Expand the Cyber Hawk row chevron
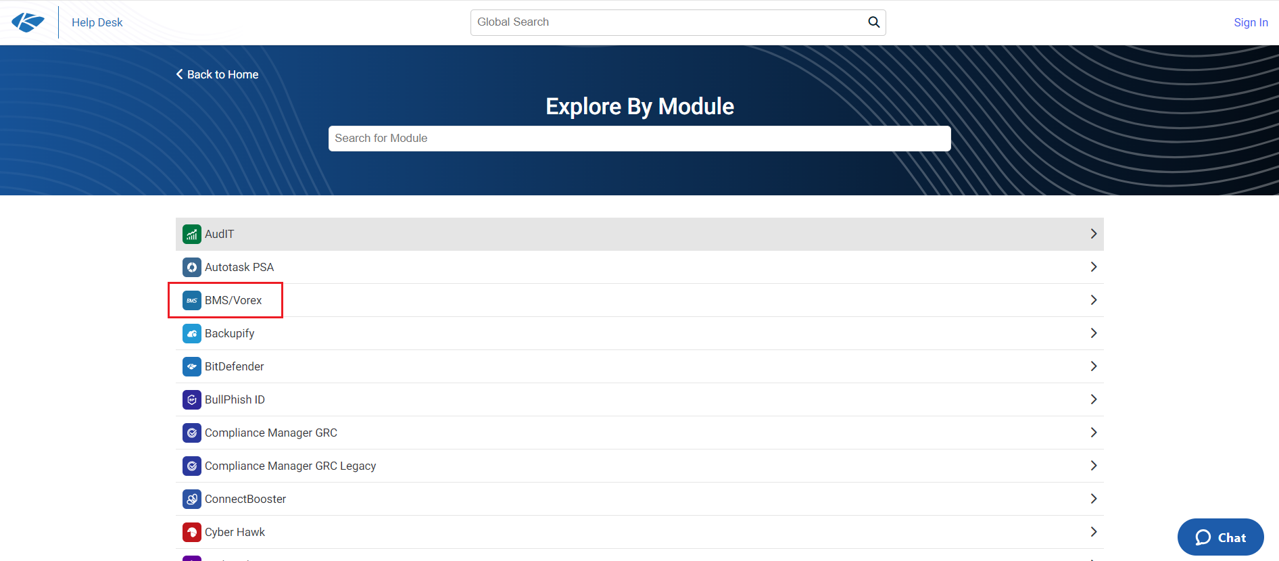This screenshot has width=1279, height=561. 1093,532
